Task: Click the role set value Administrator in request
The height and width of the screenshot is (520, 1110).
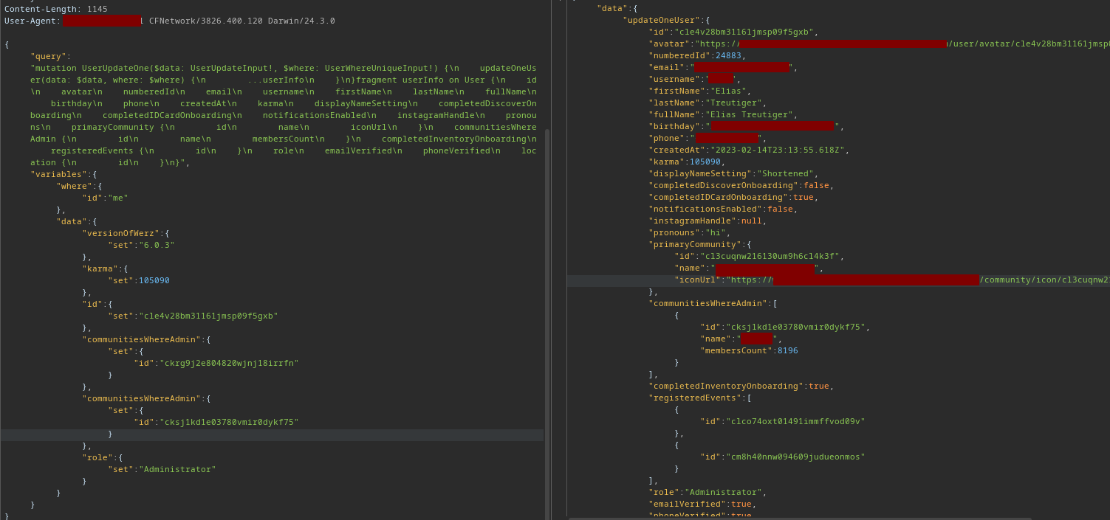Action: [x=177, y=468]
